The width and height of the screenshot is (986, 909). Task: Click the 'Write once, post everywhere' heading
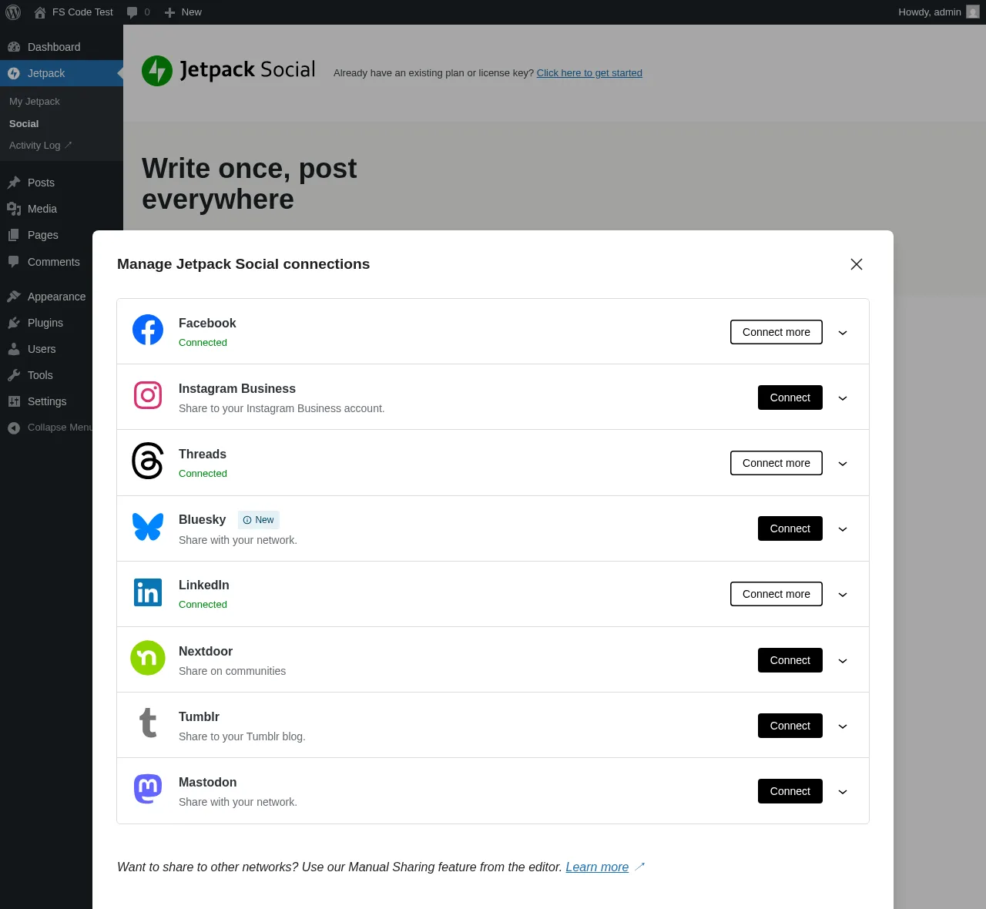(249, 183)
